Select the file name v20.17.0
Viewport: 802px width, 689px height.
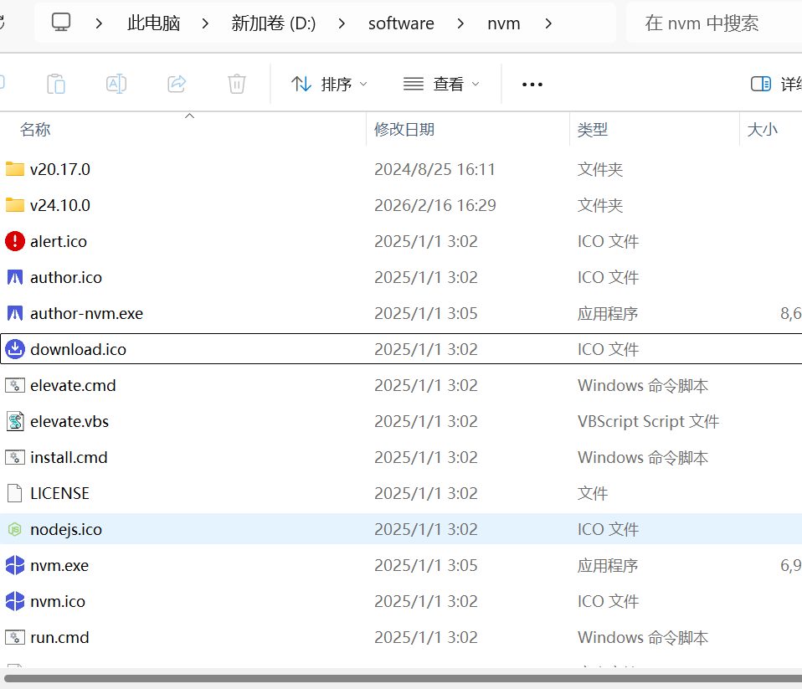(59, 169)
